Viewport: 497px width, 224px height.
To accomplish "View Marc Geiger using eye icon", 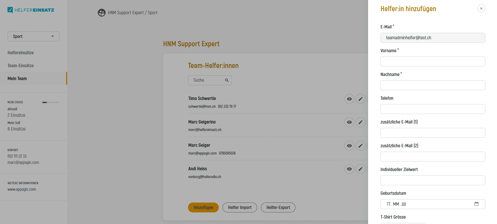I will tap(349, 146).
